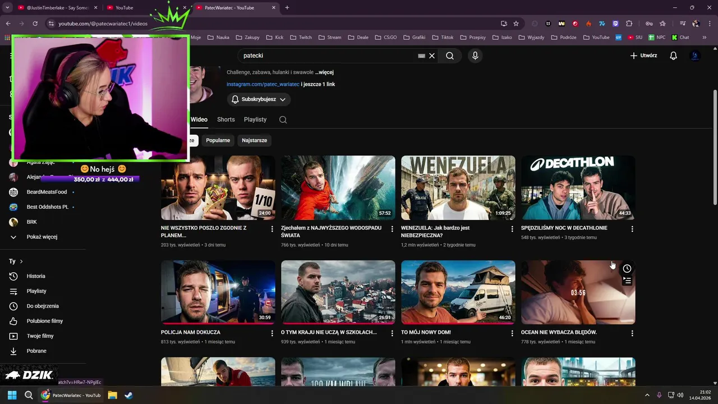Open the Twitch extension icon in toolbar

(x=615, y=24)
